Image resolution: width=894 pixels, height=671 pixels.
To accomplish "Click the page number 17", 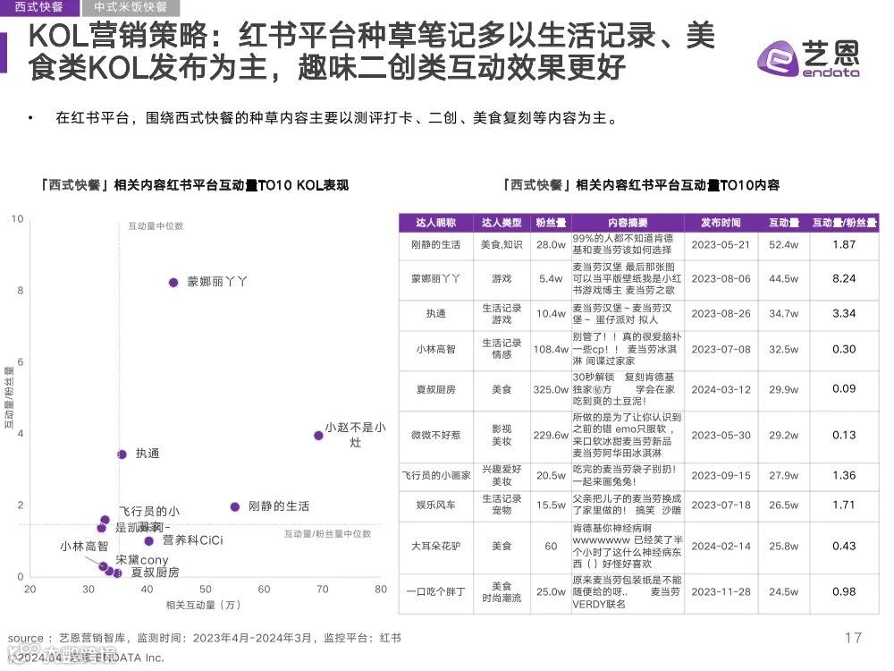I will (853, 638).
